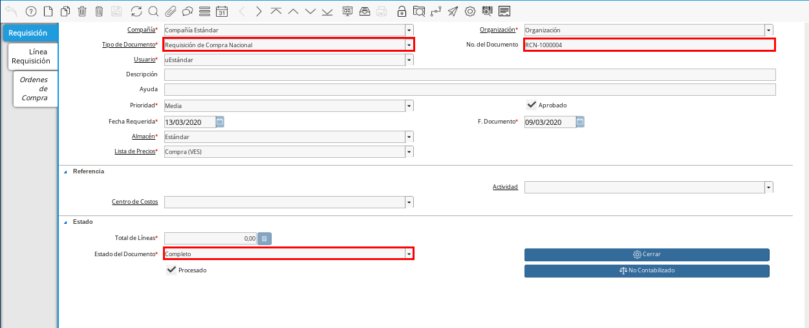Toggle the Aprobado checkbox

[x=532, y=105]
